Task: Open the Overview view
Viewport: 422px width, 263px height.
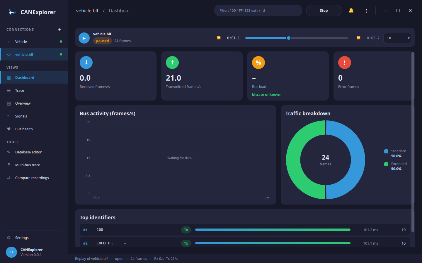Action: coord(34,103)
